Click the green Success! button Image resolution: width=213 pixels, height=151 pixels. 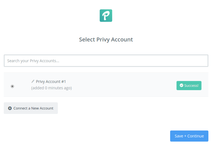coord(189,85)
